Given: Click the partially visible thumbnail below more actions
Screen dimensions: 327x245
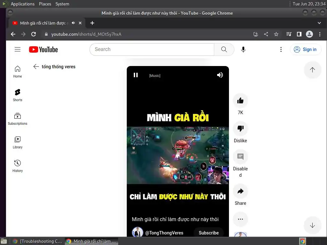Looking at the screenshot, I should click(x=240, y=234).
